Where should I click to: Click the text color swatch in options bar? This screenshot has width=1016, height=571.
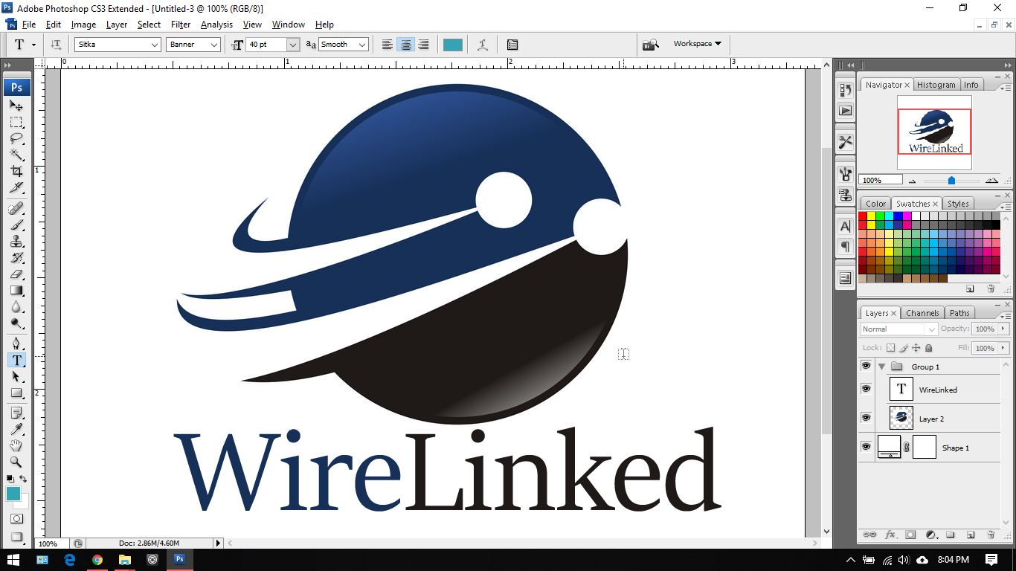(452, 45)
